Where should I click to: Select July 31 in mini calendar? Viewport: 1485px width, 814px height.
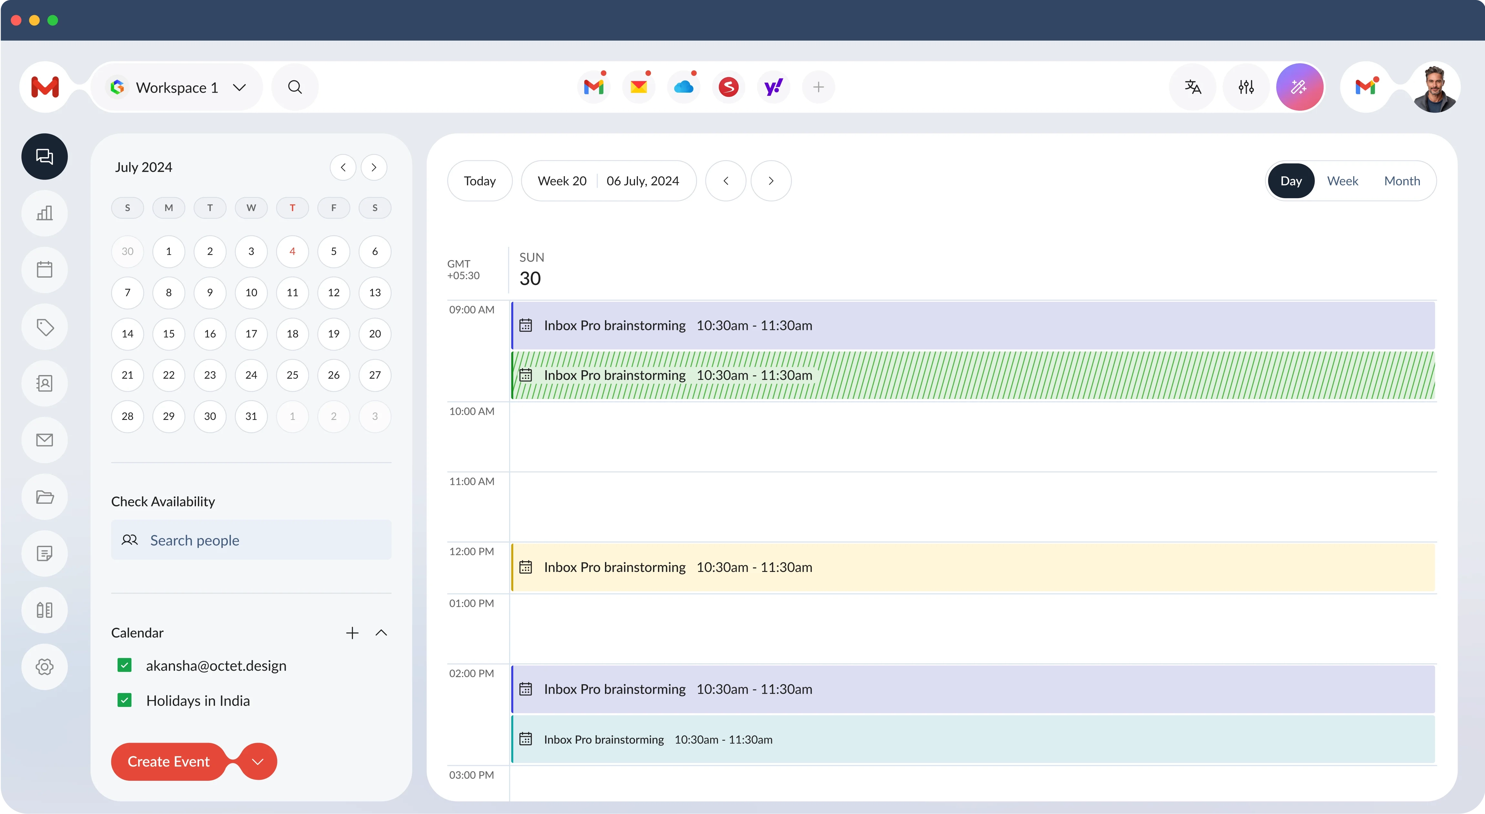click(x=251, y=416)
